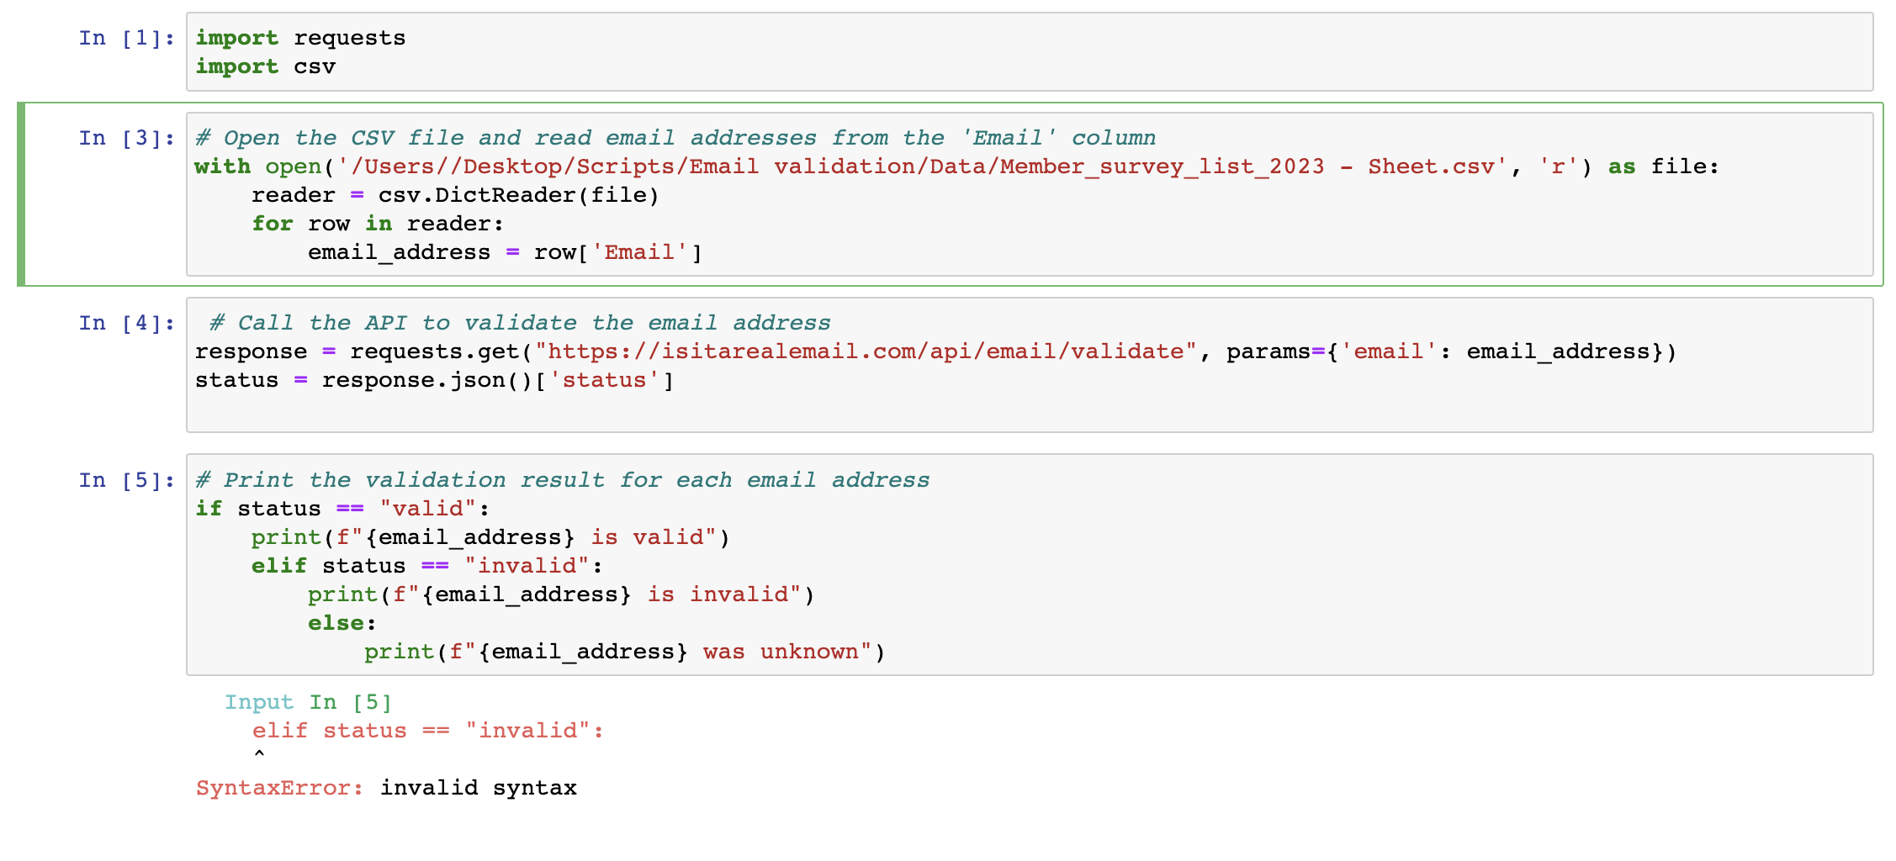Viewport: 1896px width, 861px height.
Task: Click the green active cell border highlight
Action: point(19,193)
